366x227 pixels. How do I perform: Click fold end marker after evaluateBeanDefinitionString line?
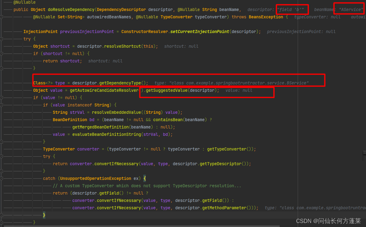(2, 142)
